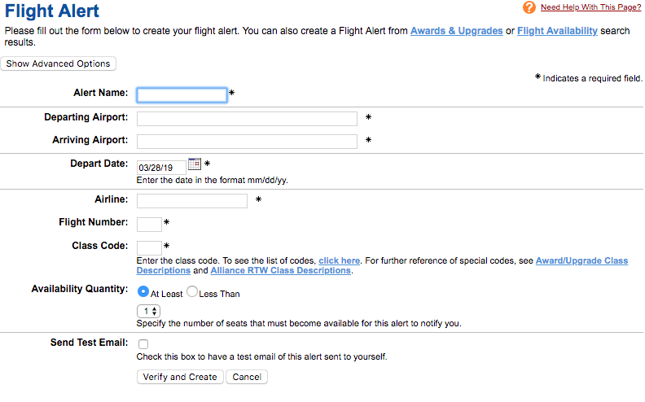Open Award/Upgrade Class Descriptions link
The image size is (645, 402).
(581, 260)
